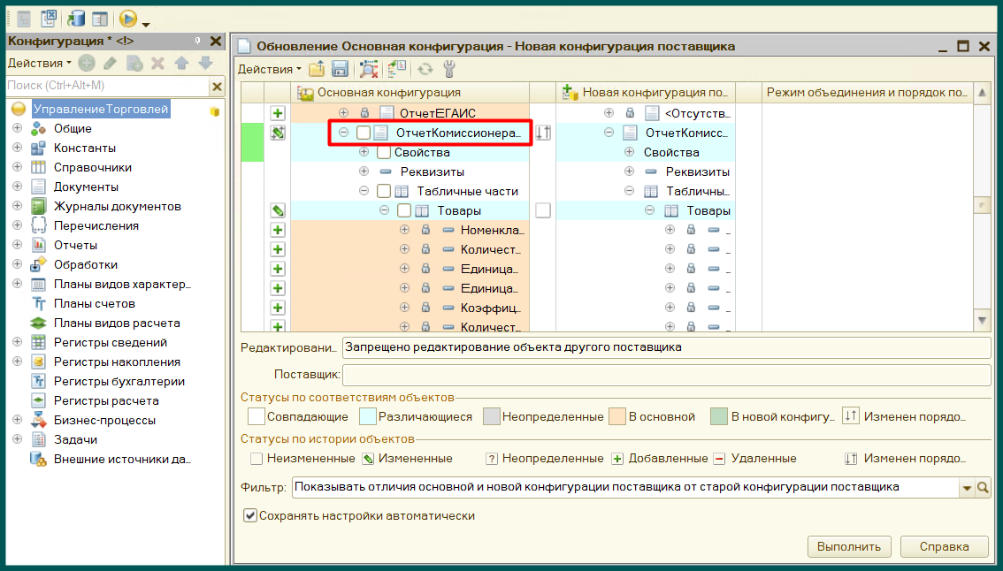1003x571 pixels.
Task: Open the Фильтр dropdown list
Action: coord(967,488)
